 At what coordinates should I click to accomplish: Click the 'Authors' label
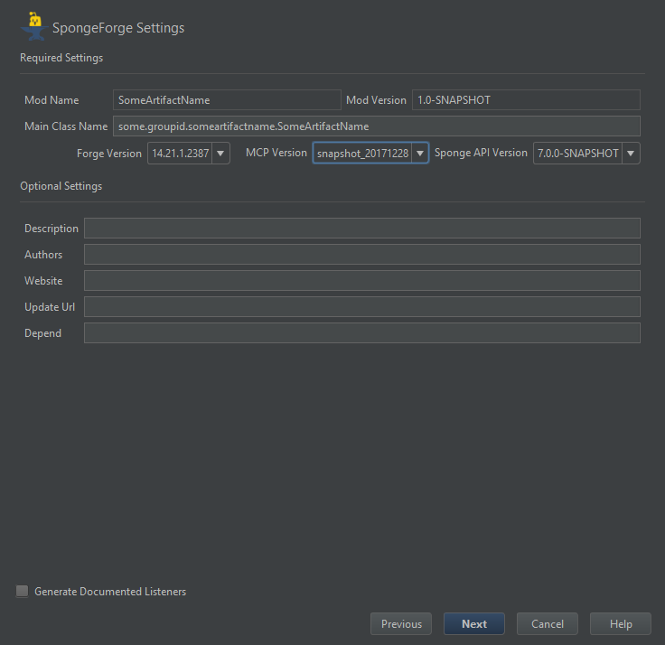click(43, 255)
